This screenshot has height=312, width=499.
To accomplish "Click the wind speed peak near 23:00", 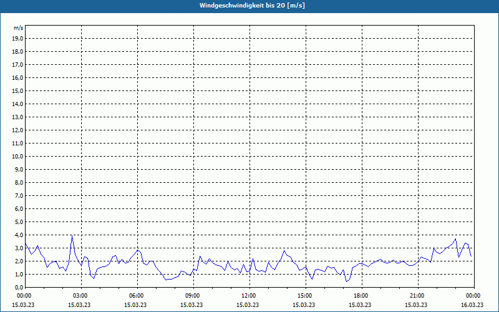I will tap(455, 239).
